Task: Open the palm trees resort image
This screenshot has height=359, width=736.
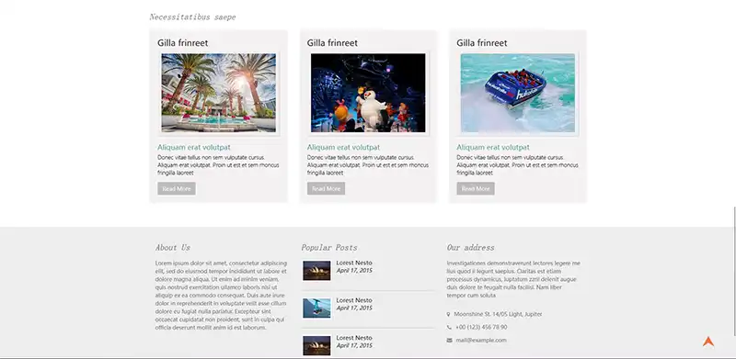Action: coord(219,93)
